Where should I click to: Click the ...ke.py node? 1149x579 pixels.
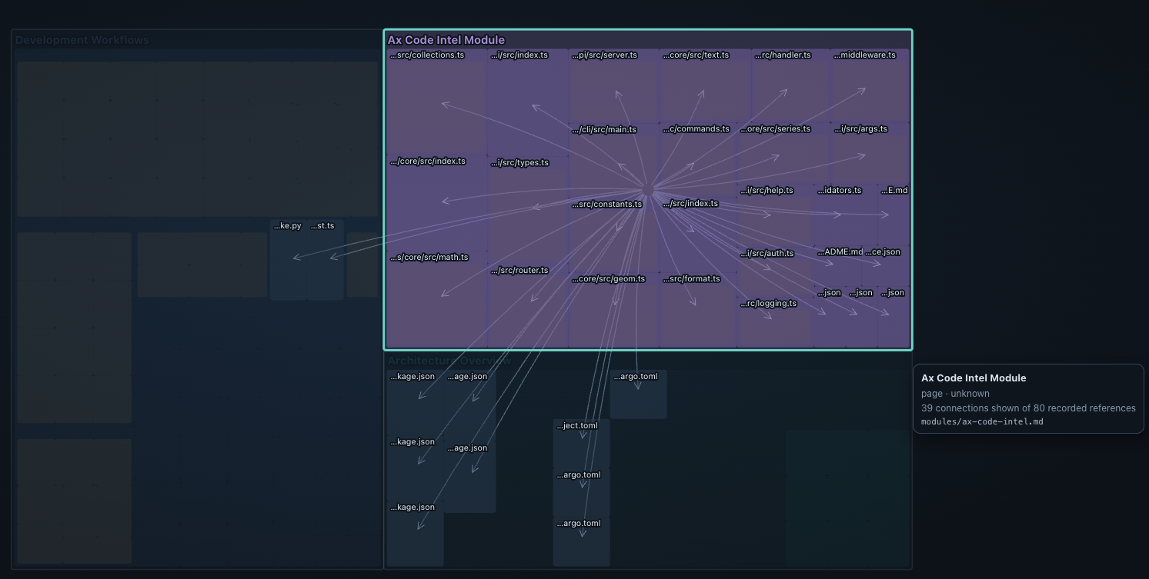pyautogui.click(x=288, y=260)
